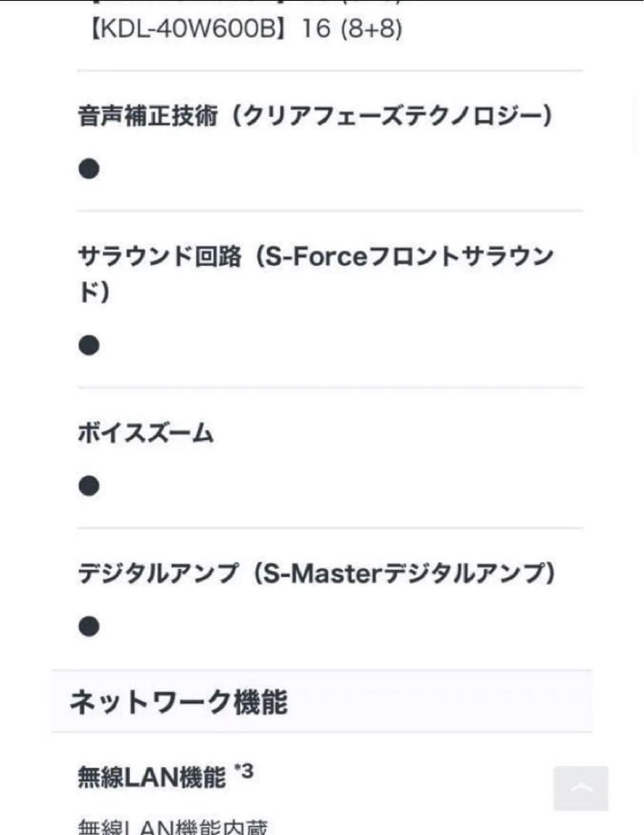Click the ボイスズーム heading
This screenshot has height=835, width=644.
click(145, 434)
